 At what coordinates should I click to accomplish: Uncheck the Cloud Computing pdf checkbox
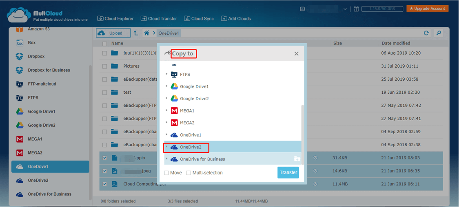coord(104,184)
